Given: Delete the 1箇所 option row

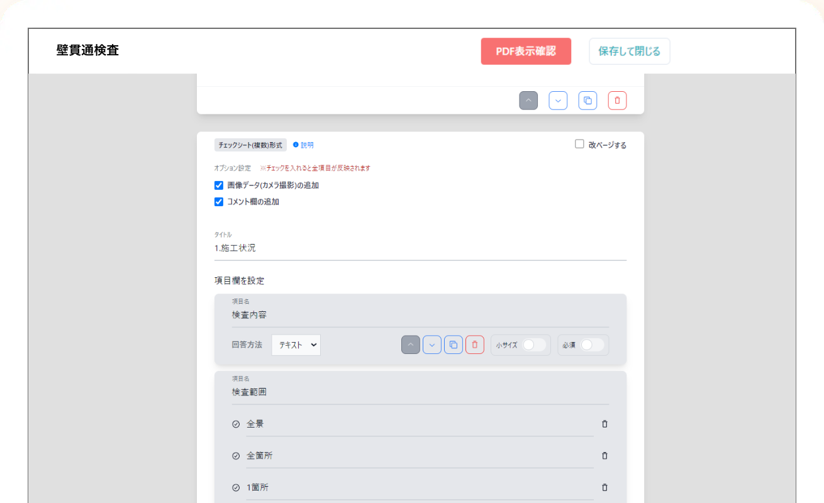Looking at the screenshot, I should point(604,487).
